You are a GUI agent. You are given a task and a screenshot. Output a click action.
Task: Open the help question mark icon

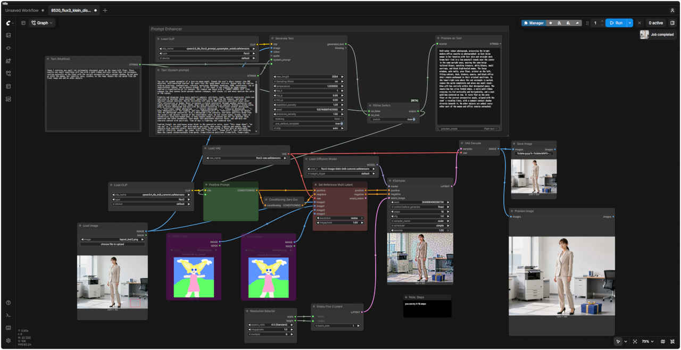[x=9, y=303]
